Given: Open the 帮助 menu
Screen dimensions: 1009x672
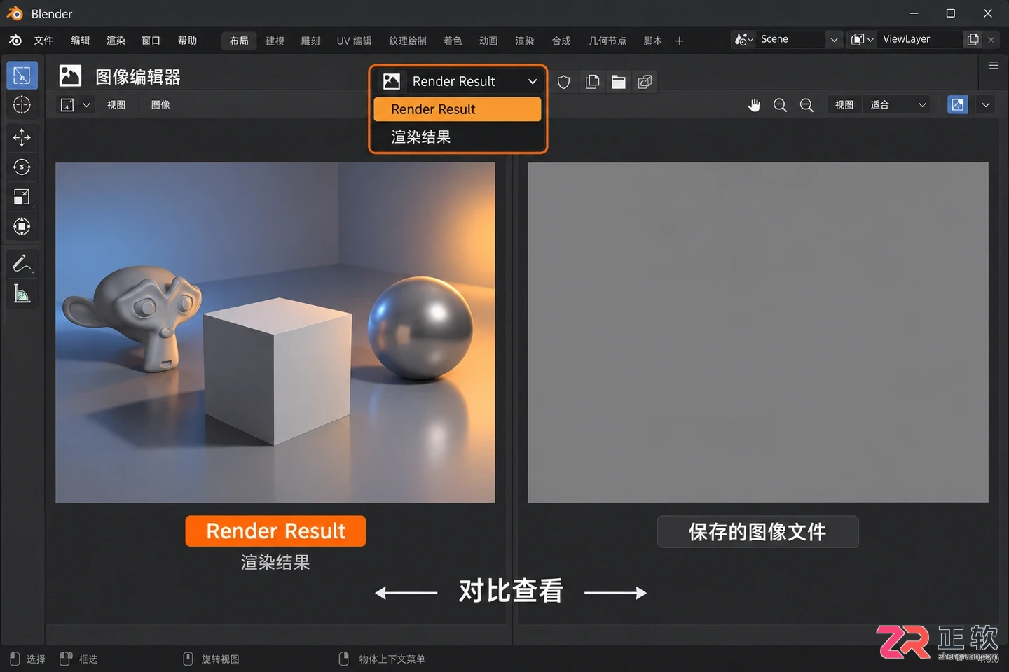Looking at the screenshot, I should pyautogui.click(x=187, y=41).
